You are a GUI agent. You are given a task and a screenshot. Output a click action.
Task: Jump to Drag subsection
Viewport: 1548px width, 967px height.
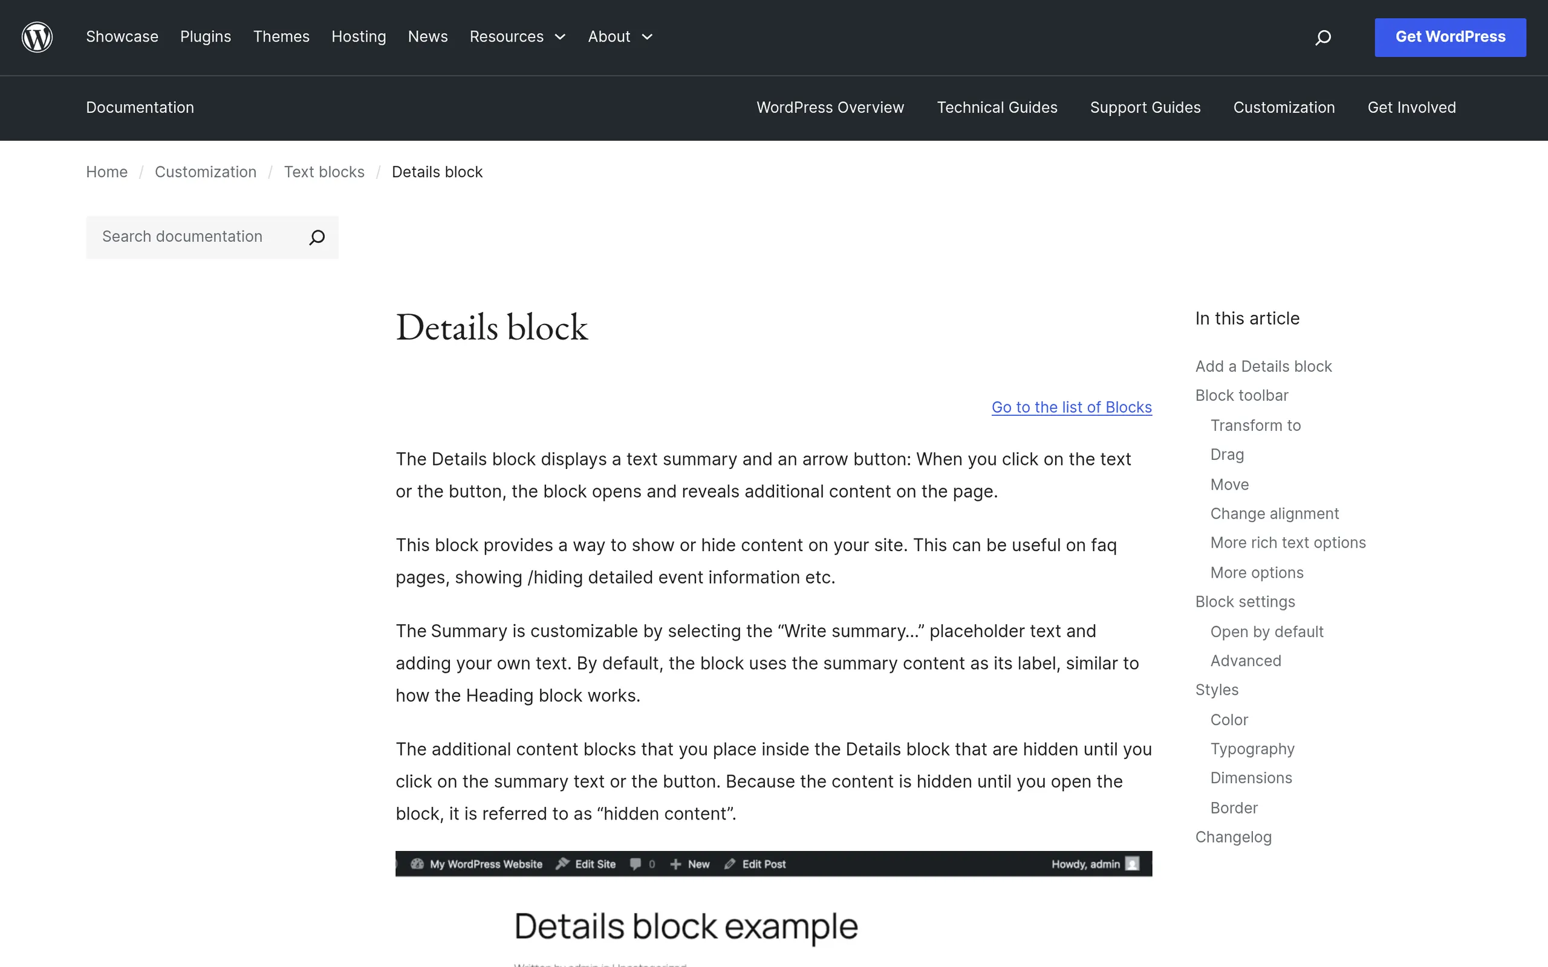point(1227,454)
